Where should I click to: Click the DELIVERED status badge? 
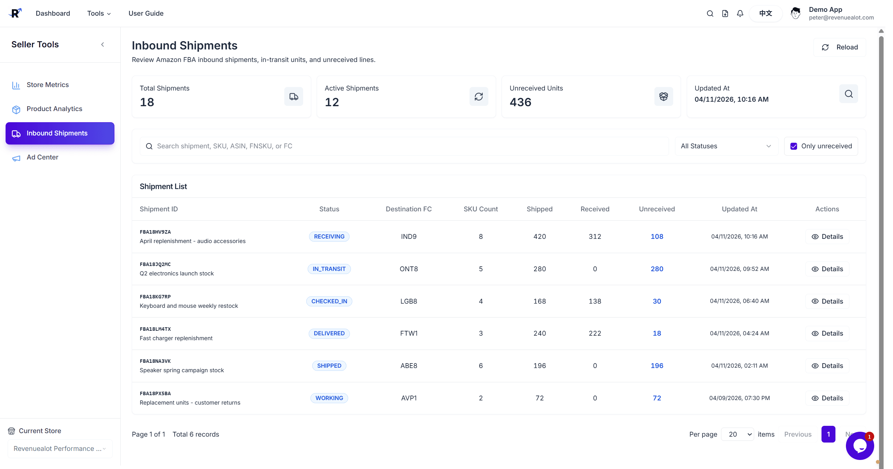[x=329, y=334]
